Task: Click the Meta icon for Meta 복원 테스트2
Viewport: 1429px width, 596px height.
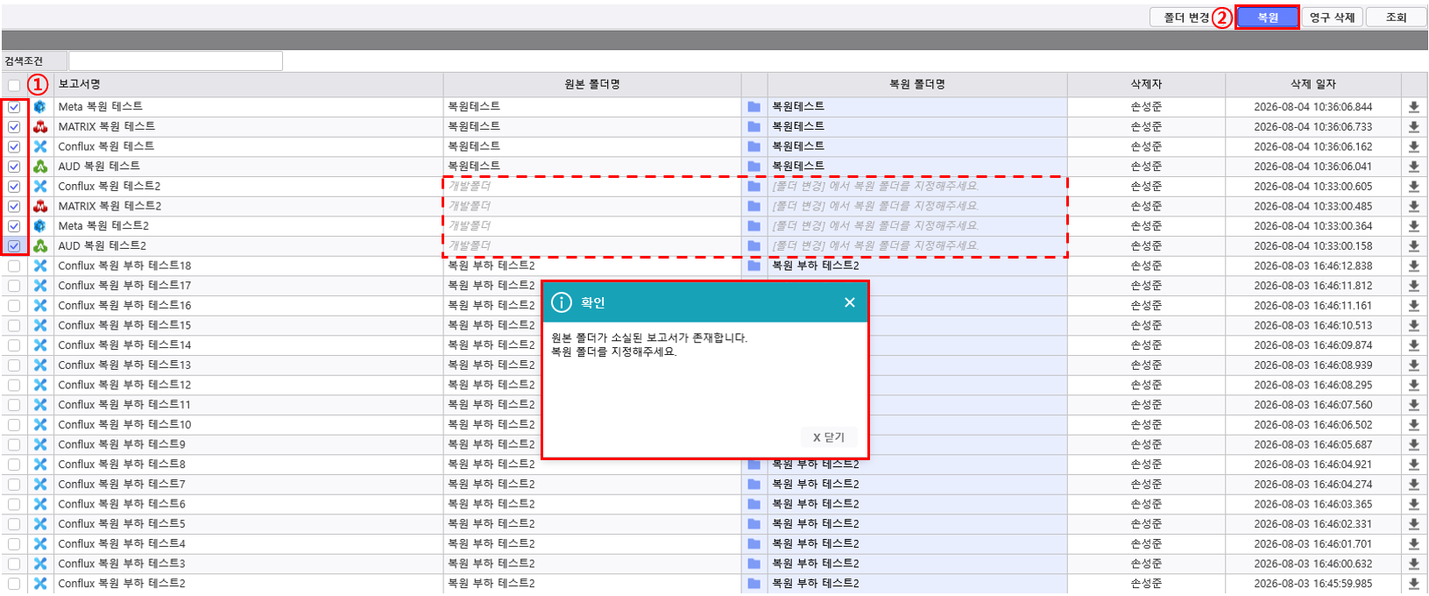Action: (x=40, y=226)
